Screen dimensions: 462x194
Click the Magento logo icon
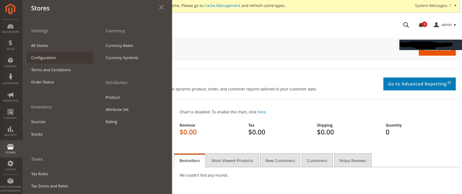pyautogui.click(x=10, y=9)
